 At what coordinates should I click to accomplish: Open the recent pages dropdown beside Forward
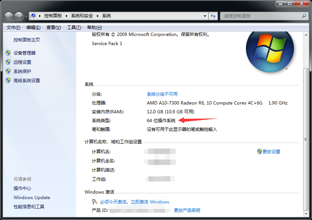26,16
